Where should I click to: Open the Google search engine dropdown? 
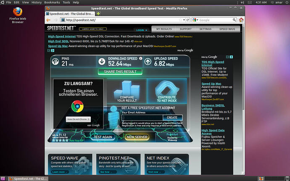[195, 20]
